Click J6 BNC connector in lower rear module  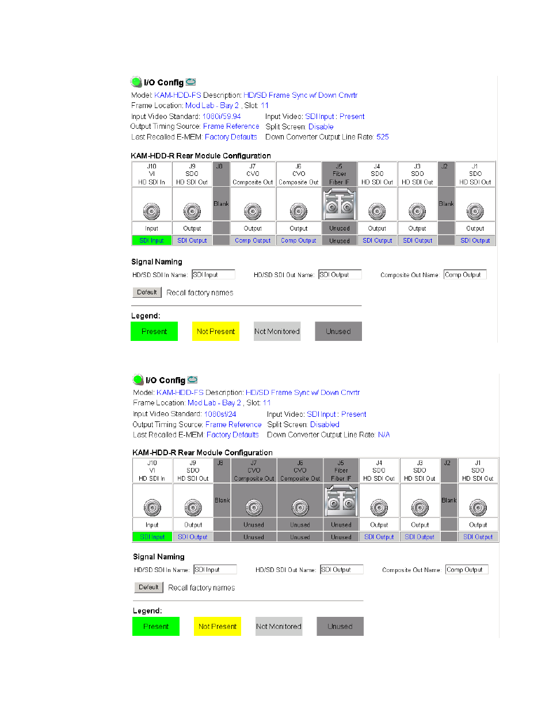pyautogui.click(x=300, y=508)
